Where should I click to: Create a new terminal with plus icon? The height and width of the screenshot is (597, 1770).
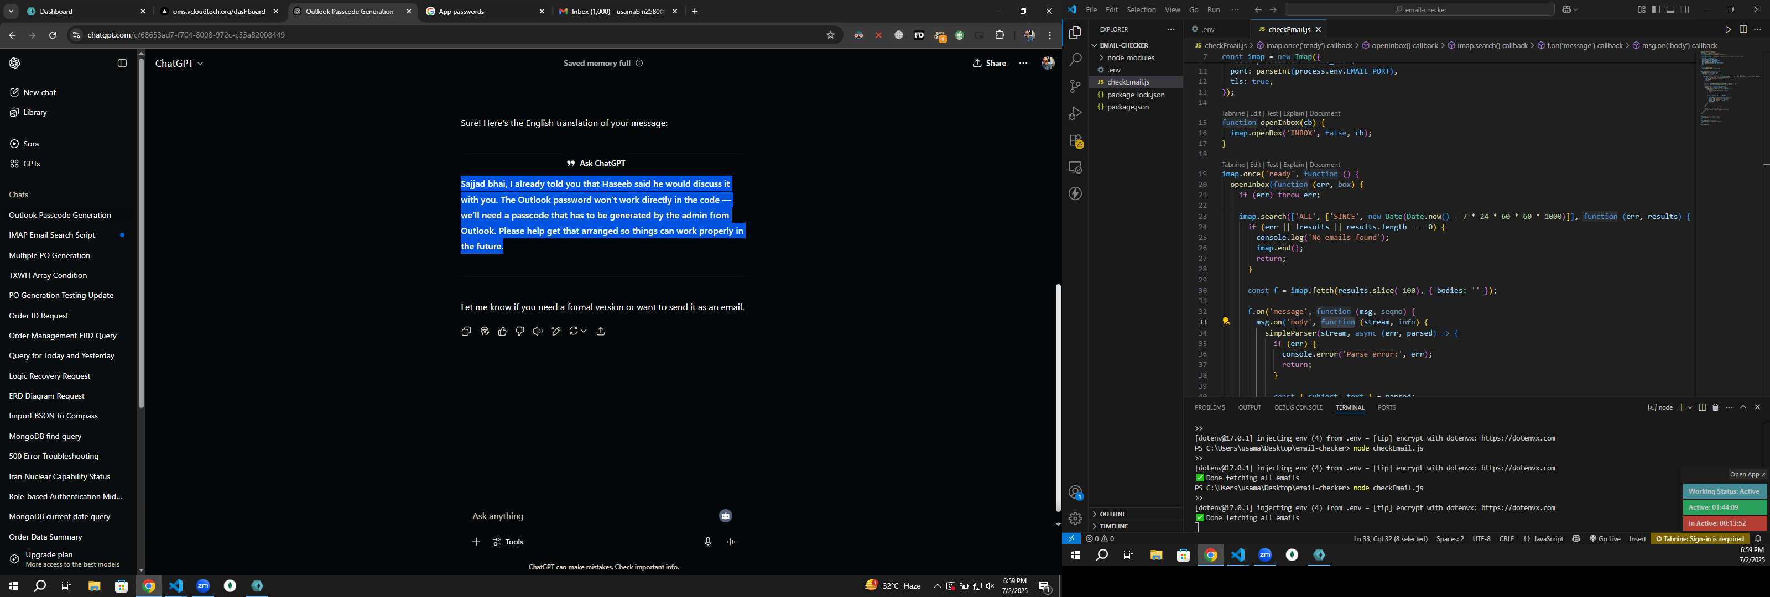pyautogui.click(x=1681, y=407)
